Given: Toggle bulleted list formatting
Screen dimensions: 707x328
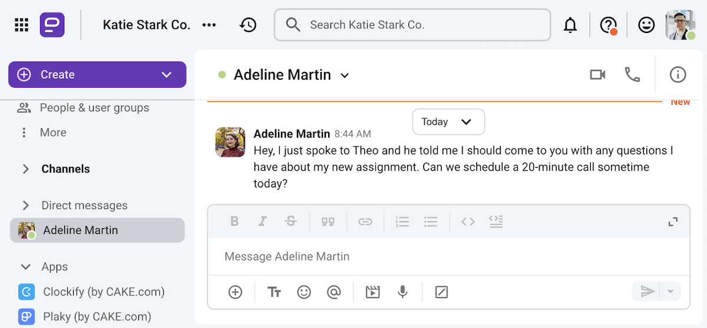Looking at the screenshot, I should coord(431,221).
